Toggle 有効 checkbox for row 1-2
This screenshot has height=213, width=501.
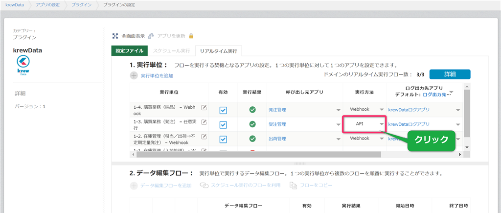pos(223,139)
